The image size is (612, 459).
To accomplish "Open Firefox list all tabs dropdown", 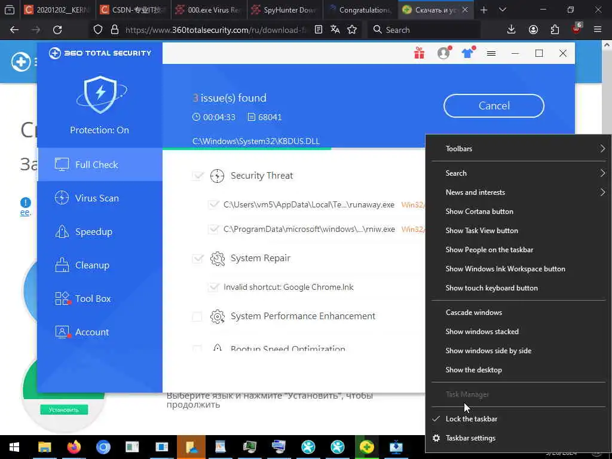I will click(x=503, y=10).
